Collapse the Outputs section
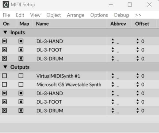This screenshot has width=159, height=133. [5, 67]
